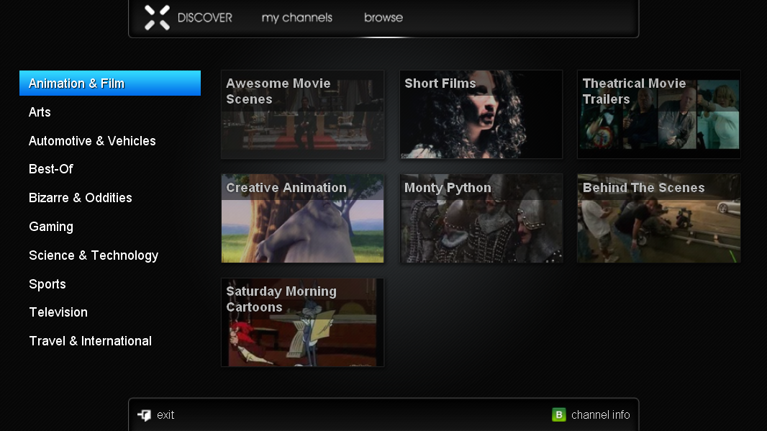Image resolution: width=767 pixels, height=431 pixels.
Task: Click the X logo icon in top bar
Action: click(157, 17)
